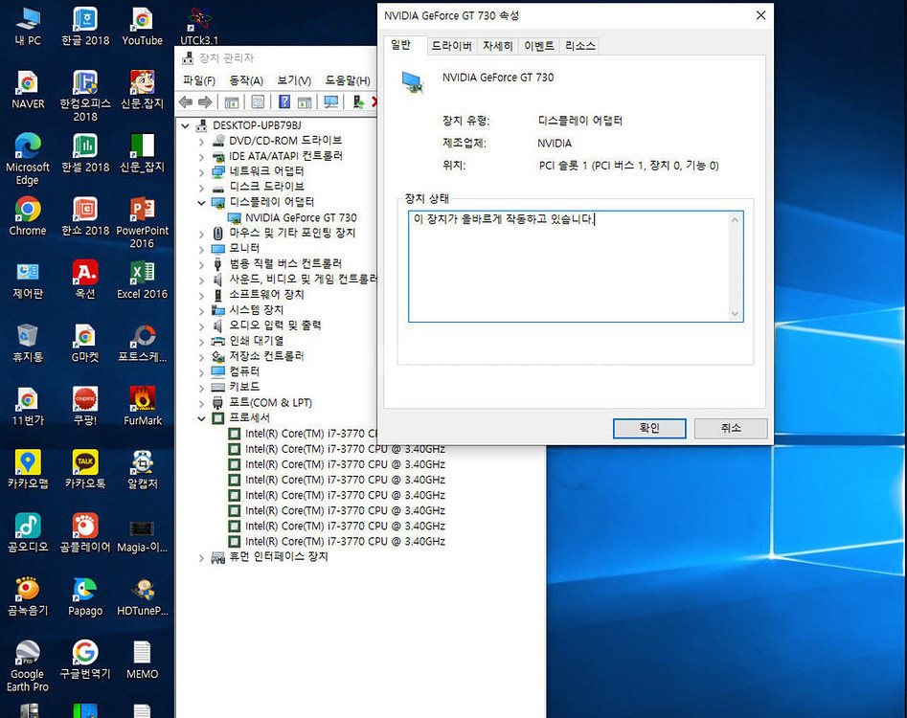Image resolution: width=907 pixels, height=718 pixels.
Task: Open the MEMO desktop file icon
Action: click(x=143, y=660)
